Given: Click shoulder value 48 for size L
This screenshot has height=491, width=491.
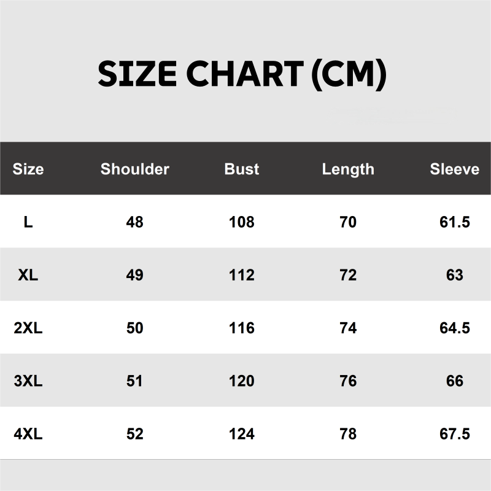Looking at the screenshot, I should 134,222.
